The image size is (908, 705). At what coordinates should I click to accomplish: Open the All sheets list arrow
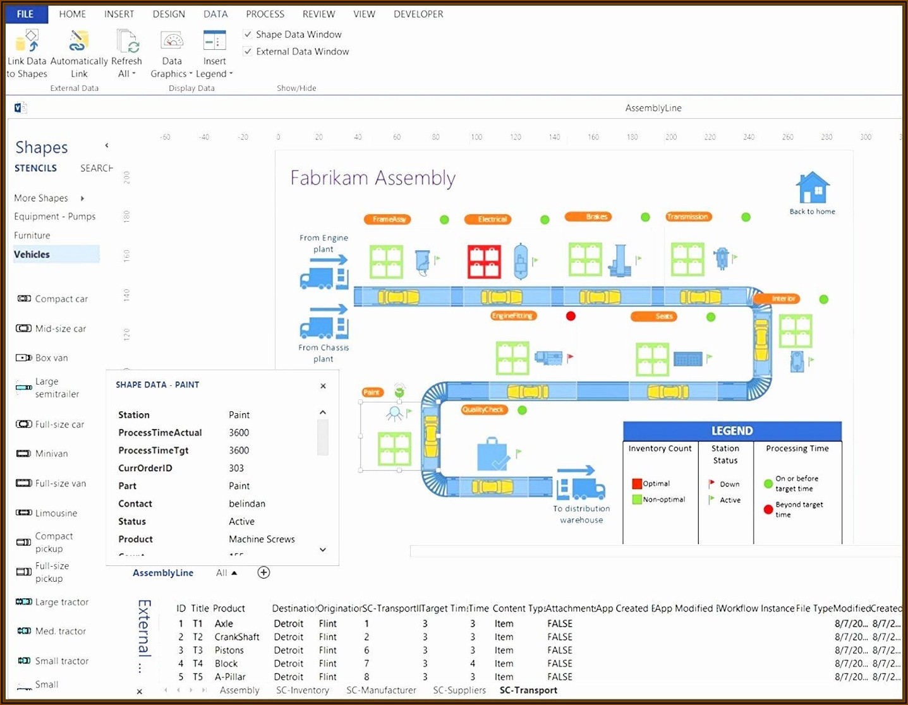tap(234, 573)
